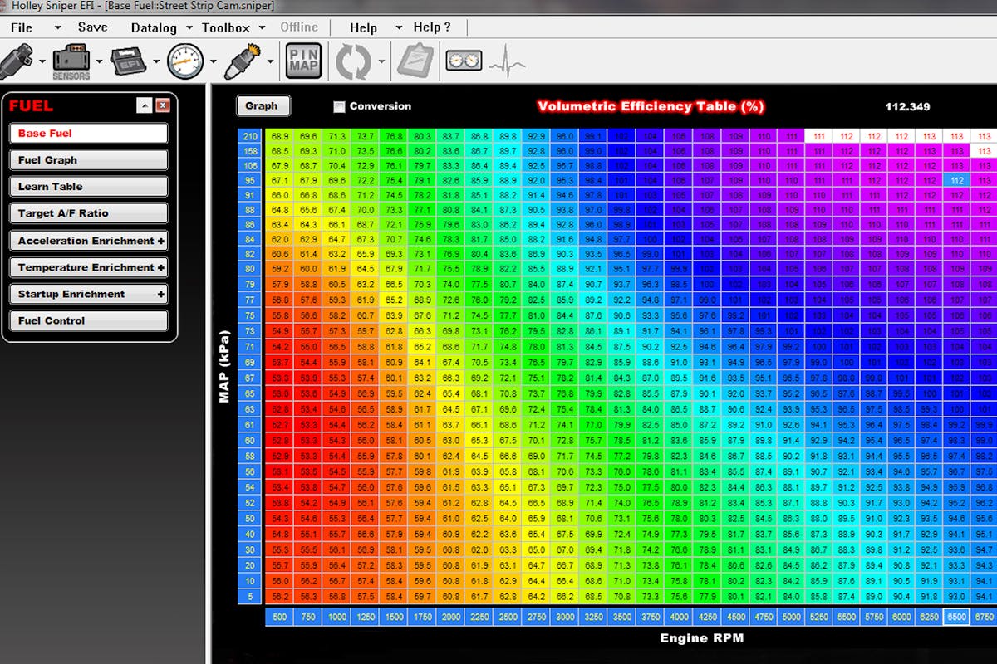Select the Holley EFI ECU icon

(x=128, y=61)
